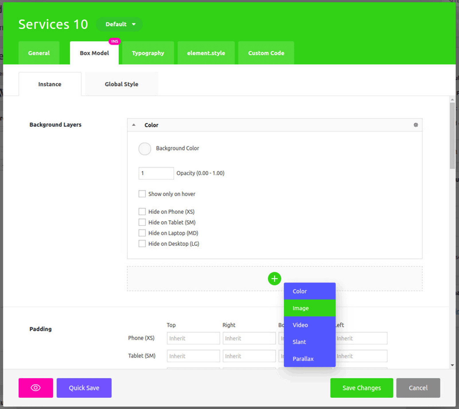
Task: Check Hide on Phone (XS)
Action: 142,212
